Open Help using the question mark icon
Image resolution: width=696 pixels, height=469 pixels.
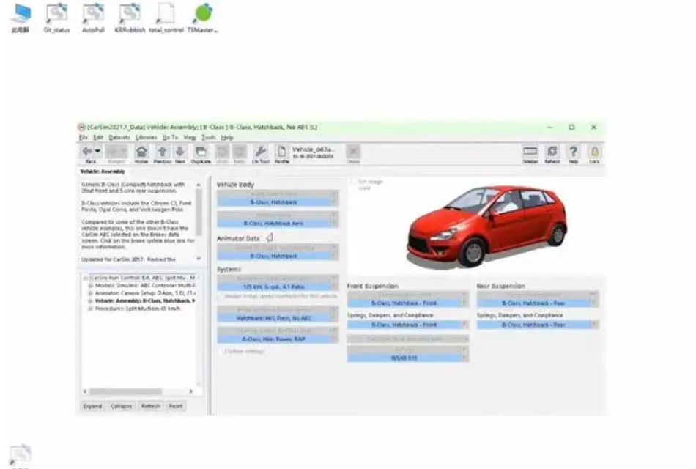[x=572, y=152]
